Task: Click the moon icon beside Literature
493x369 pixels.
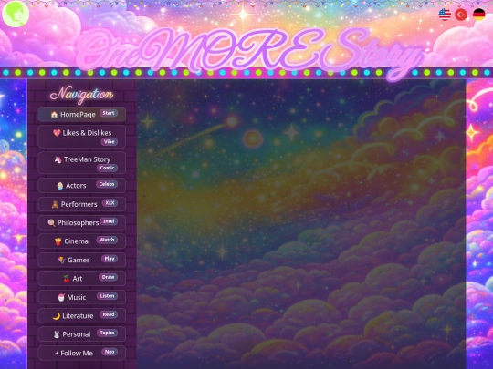Action: (x=57, y=316)
